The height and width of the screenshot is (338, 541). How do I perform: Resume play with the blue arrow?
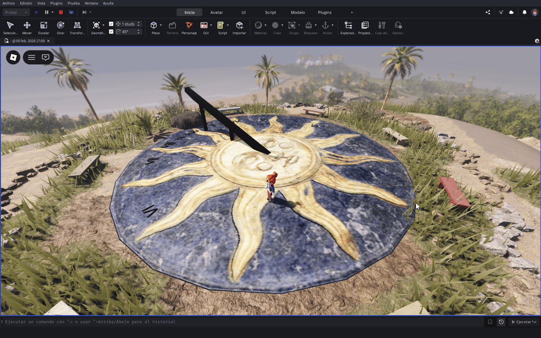point(36,12)
